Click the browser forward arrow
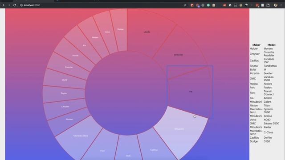The width and height of the screenshot is (285, 160). click(x=9, y=5)
